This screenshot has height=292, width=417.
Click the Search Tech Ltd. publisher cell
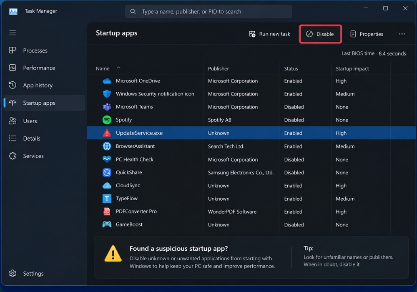[226, 146]
